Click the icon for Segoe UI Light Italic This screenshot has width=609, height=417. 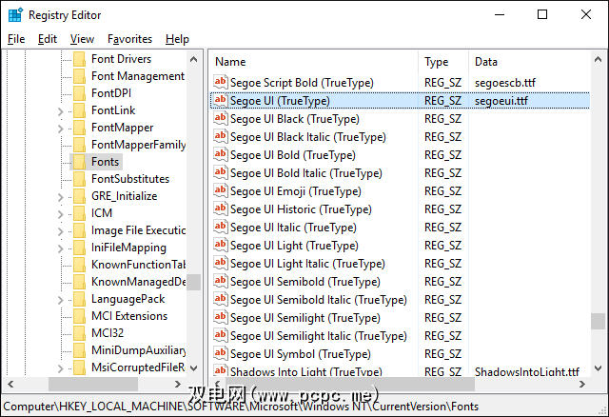click(x=220, y=263)
